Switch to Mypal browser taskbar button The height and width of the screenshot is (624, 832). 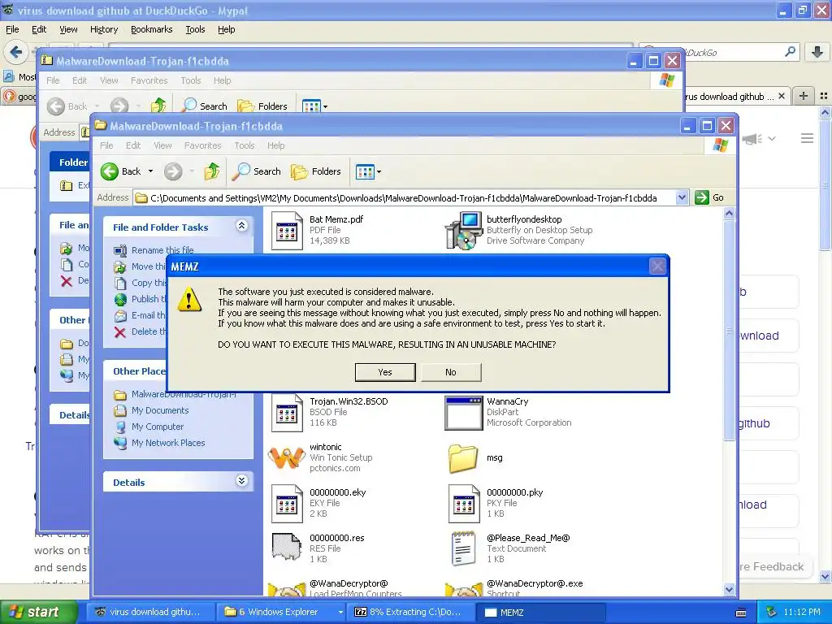149,612
